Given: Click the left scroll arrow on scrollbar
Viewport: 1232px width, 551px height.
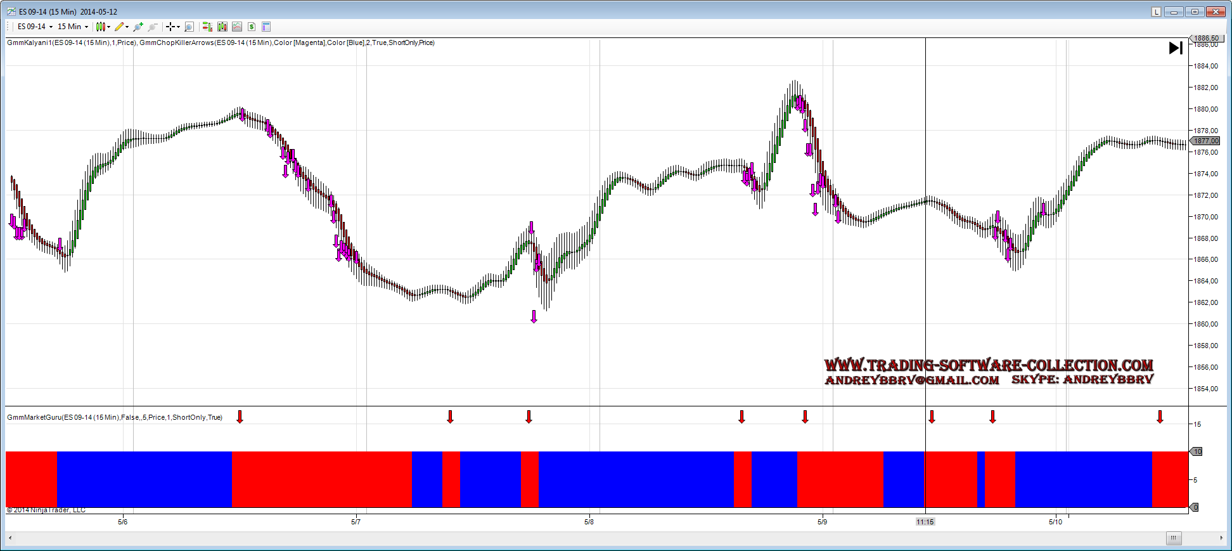Looking at the screenshot, I should (x=10, y=538).
